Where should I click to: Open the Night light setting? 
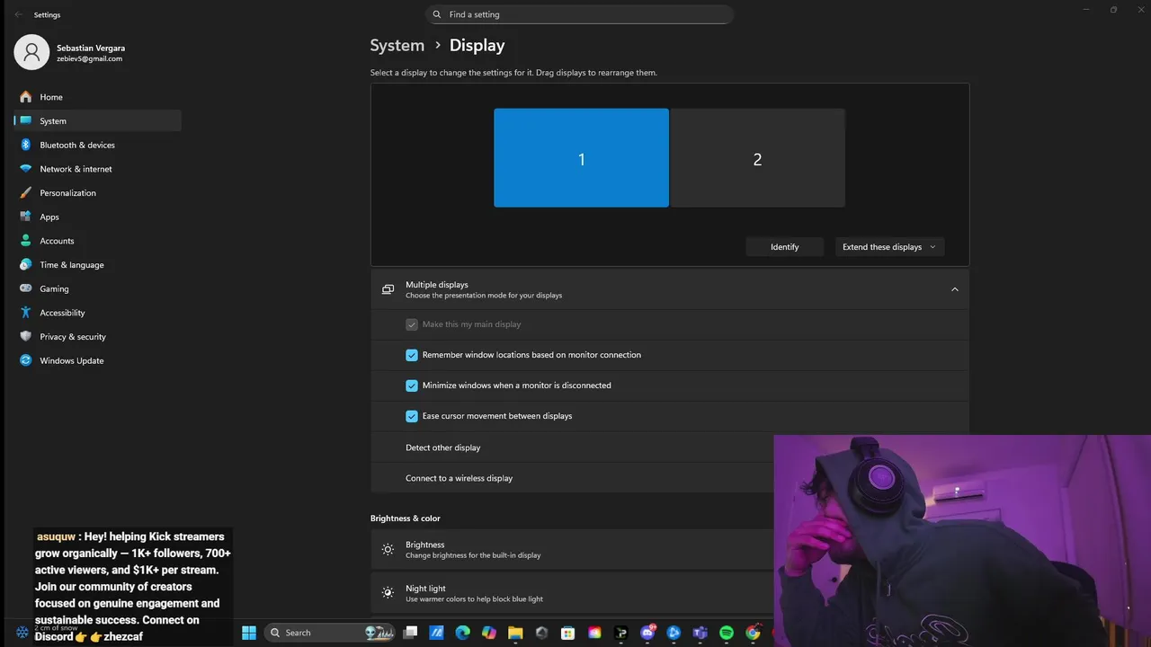click(572, 593)
